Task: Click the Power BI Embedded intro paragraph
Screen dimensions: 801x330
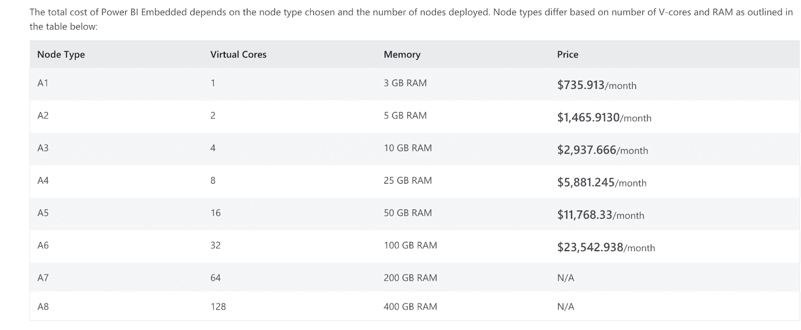Action: click(411, 19)
